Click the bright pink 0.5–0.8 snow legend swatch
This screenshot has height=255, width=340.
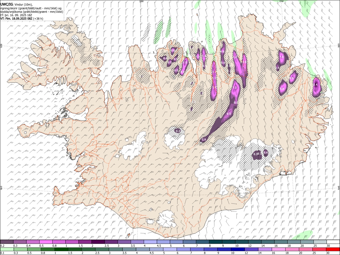point(46,242)
